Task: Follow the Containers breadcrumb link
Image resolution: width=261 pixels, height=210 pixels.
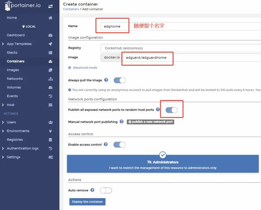Action: pyautogui.click(x=71, y=9)
